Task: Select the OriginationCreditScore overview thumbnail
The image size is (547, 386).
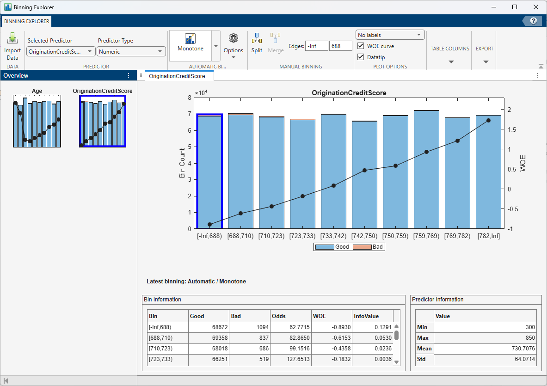Action: [103, 121]
